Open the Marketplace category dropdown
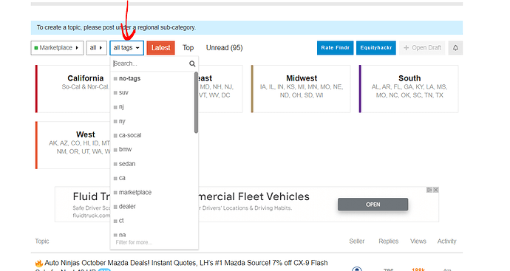510x271 pixels. click(x=57, y=48)
